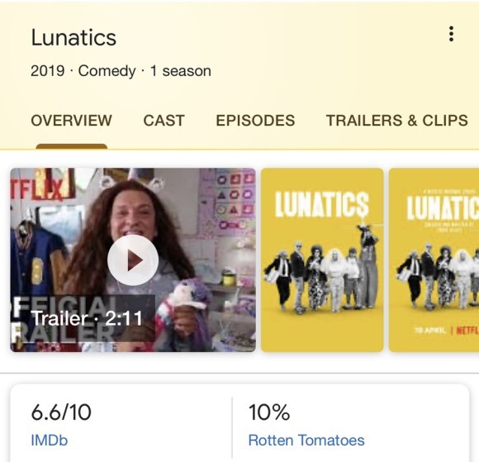
Task: Click the Trailer 2:11 duration label
Action: click(x=87, y=318)
